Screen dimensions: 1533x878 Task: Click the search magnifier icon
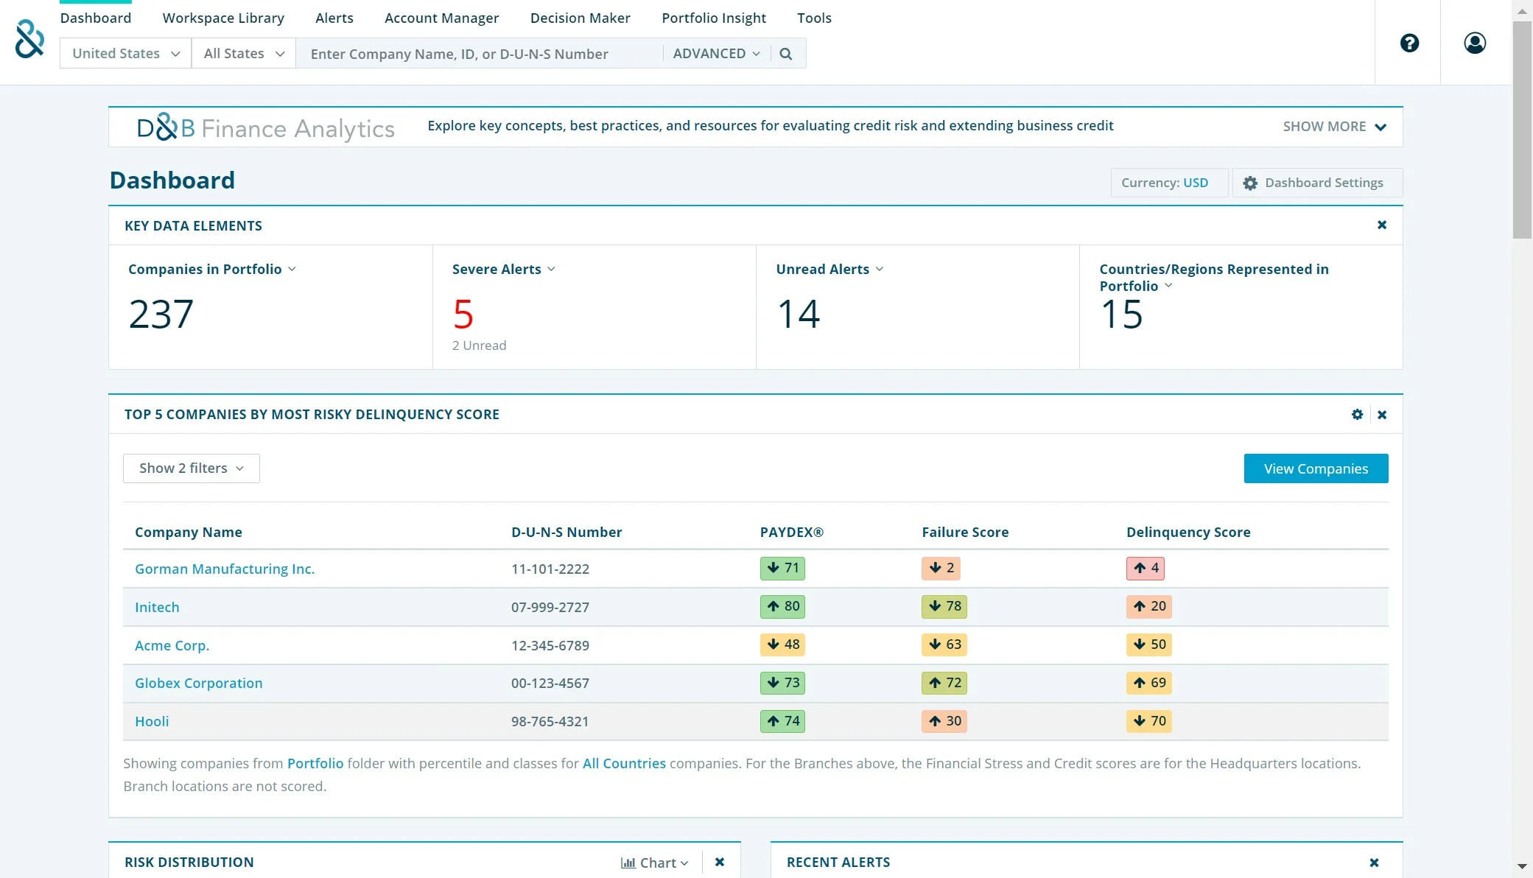(786, 54)
